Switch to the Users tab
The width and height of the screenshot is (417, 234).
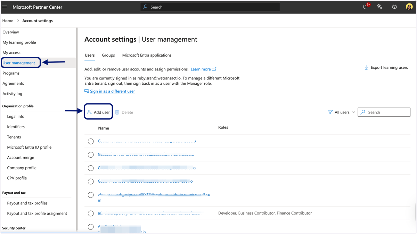[90, 55]
